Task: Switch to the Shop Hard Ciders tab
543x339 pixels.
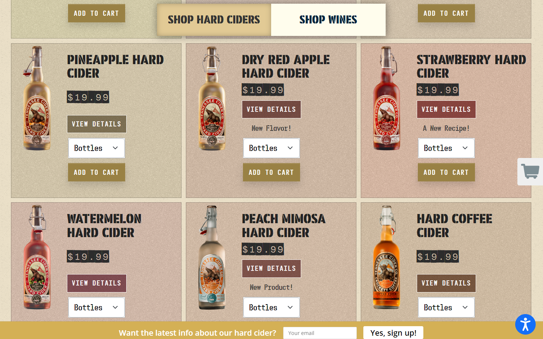Action: [x=214, y=20]
